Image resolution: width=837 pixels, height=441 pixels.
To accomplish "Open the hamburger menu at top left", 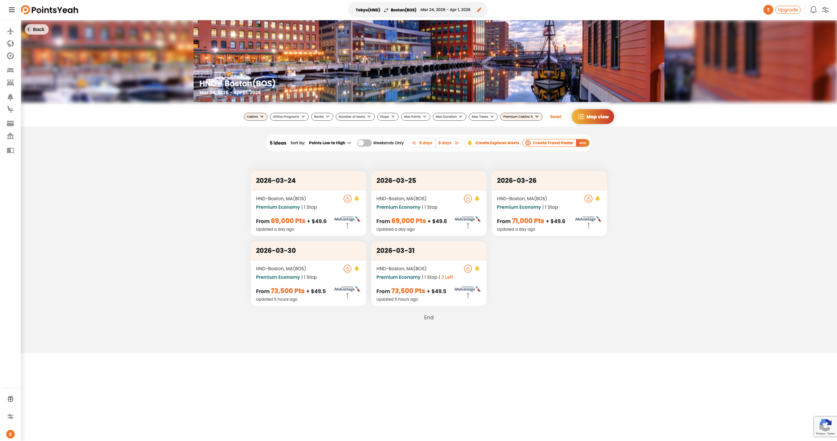I will point(12,10).
